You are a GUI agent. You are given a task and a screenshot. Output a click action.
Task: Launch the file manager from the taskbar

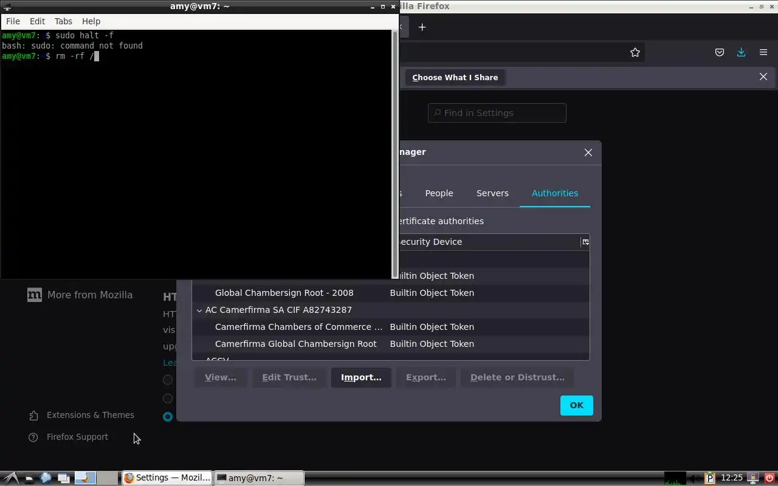(29, 478)
